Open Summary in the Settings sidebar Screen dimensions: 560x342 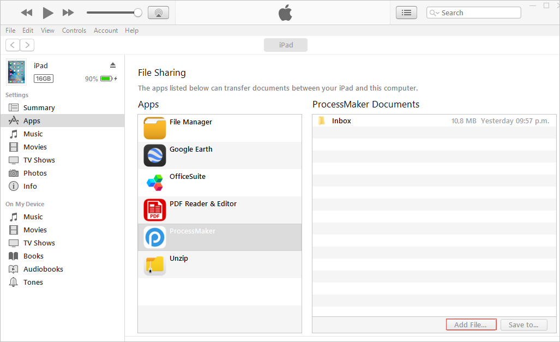click(39, 108)
